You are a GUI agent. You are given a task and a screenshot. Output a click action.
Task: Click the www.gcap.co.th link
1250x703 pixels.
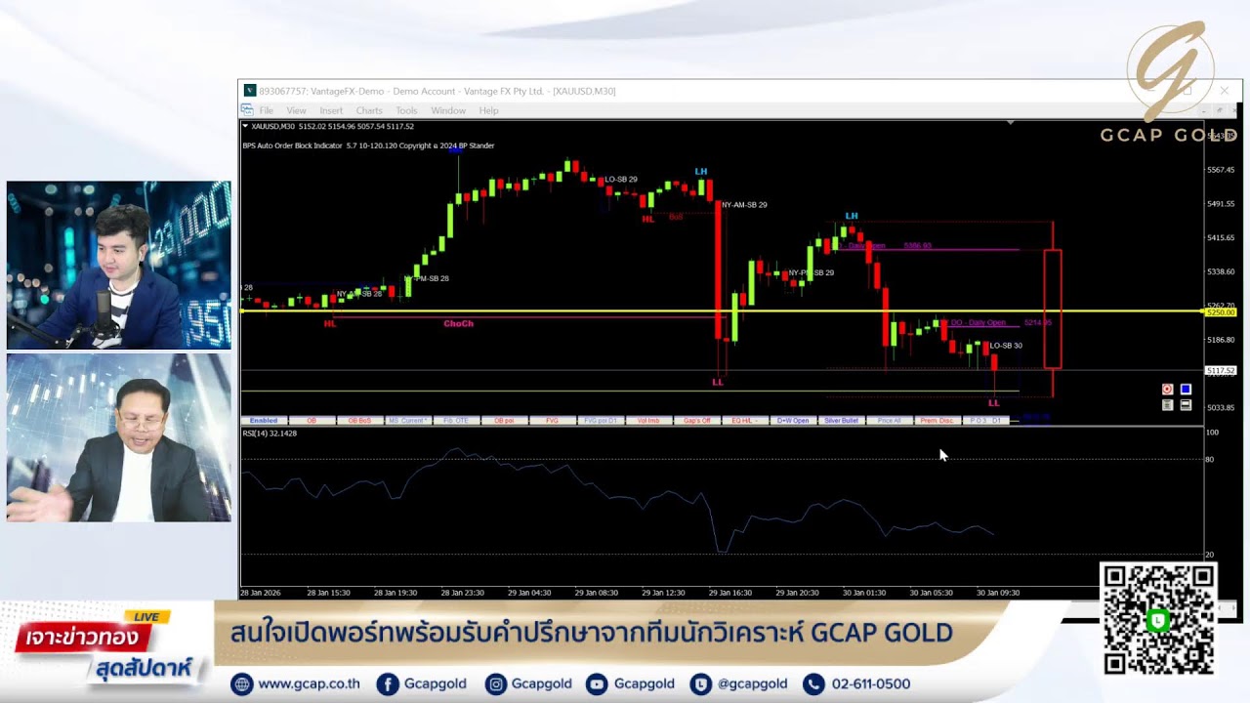coord(309,684)
